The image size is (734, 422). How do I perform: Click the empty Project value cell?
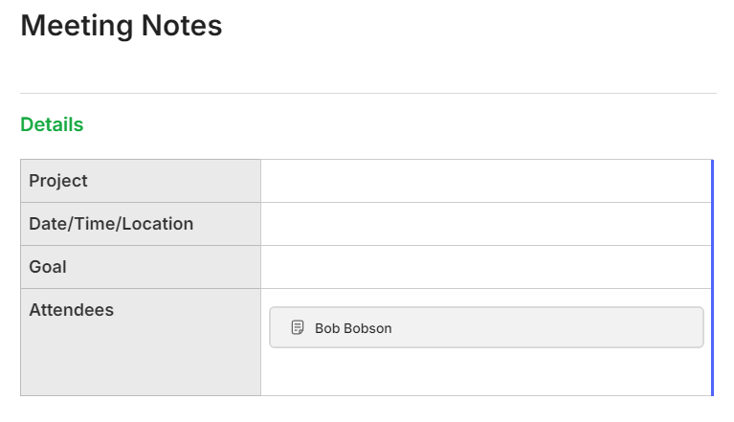click(x=486, y=181)
